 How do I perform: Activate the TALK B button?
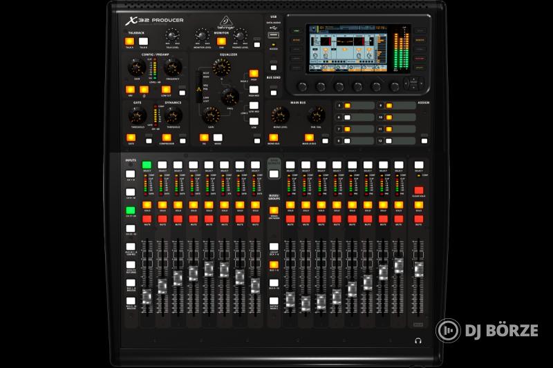[x=143, y=41]
